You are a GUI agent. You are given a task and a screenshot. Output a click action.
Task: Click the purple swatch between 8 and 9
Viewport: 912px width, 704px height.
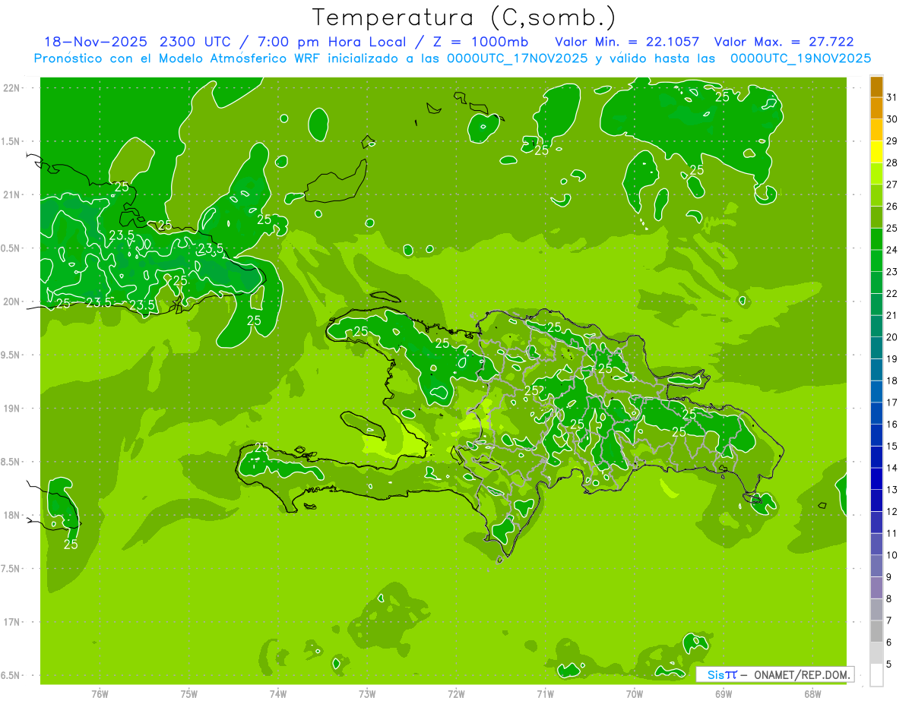point(876,588)
